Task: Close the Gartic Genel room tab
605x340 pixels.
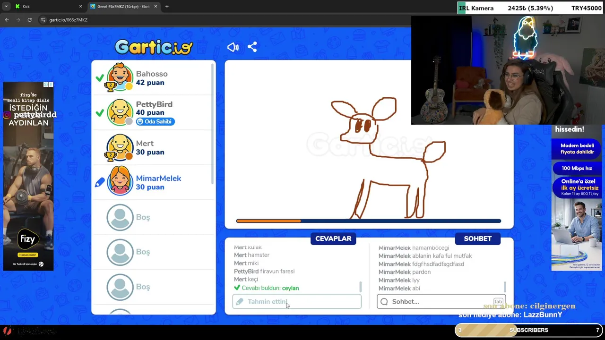Action: coord(156,7)
